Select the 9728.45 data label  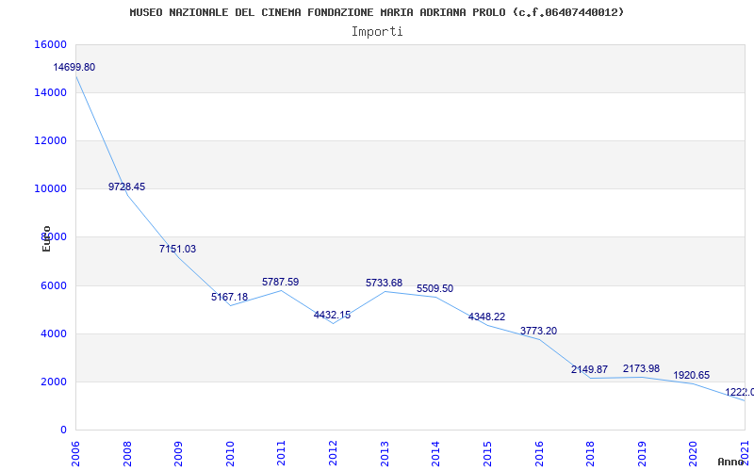[x=126, y=187]
